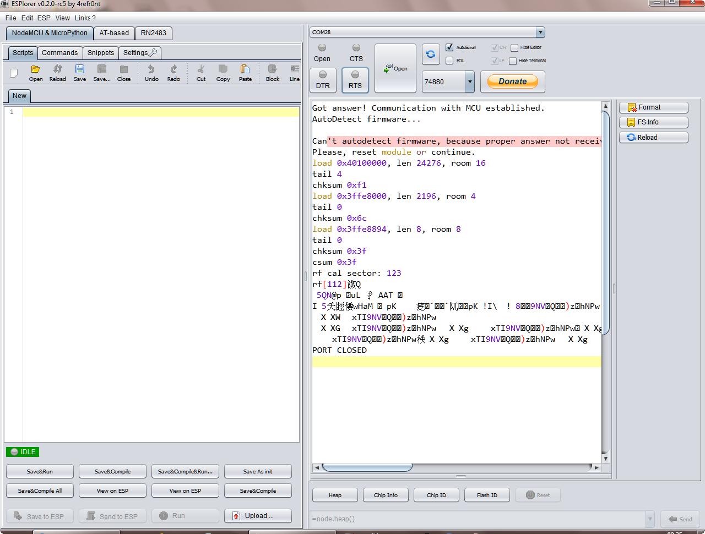Click the Donate button
The width and height of the screenshot is (705, 534).
tap(513, 81)
